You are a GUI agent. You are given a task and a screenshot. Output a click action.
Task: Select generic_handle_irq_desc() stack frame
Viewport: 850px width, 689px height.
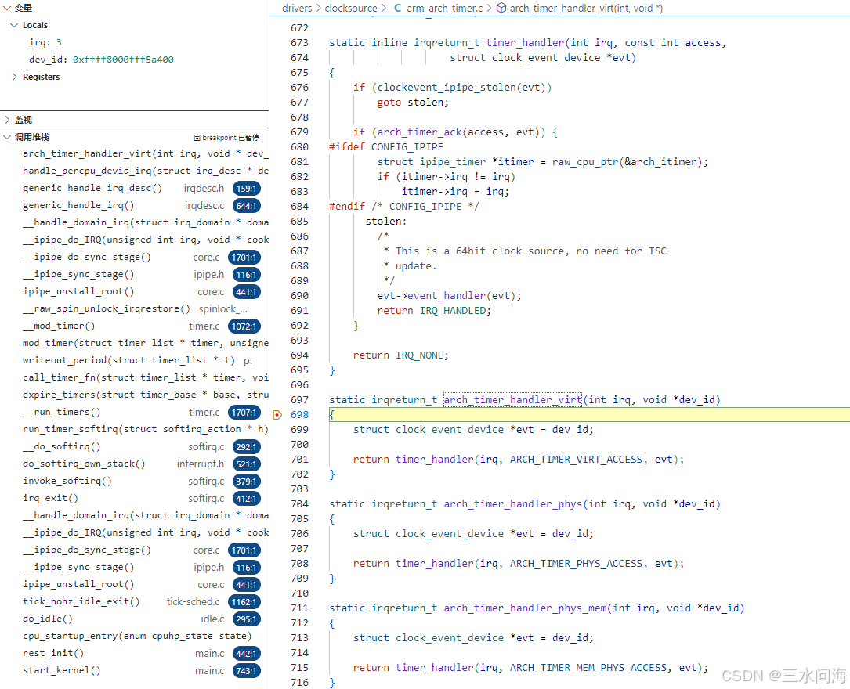click(135, 189)
